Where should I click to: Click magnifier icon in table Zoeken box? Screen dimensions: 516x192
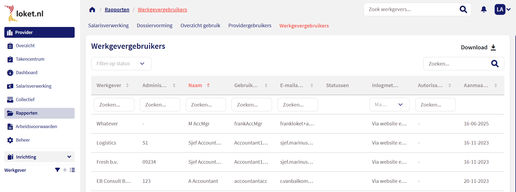pyautogui.click(x=495, y=64)
